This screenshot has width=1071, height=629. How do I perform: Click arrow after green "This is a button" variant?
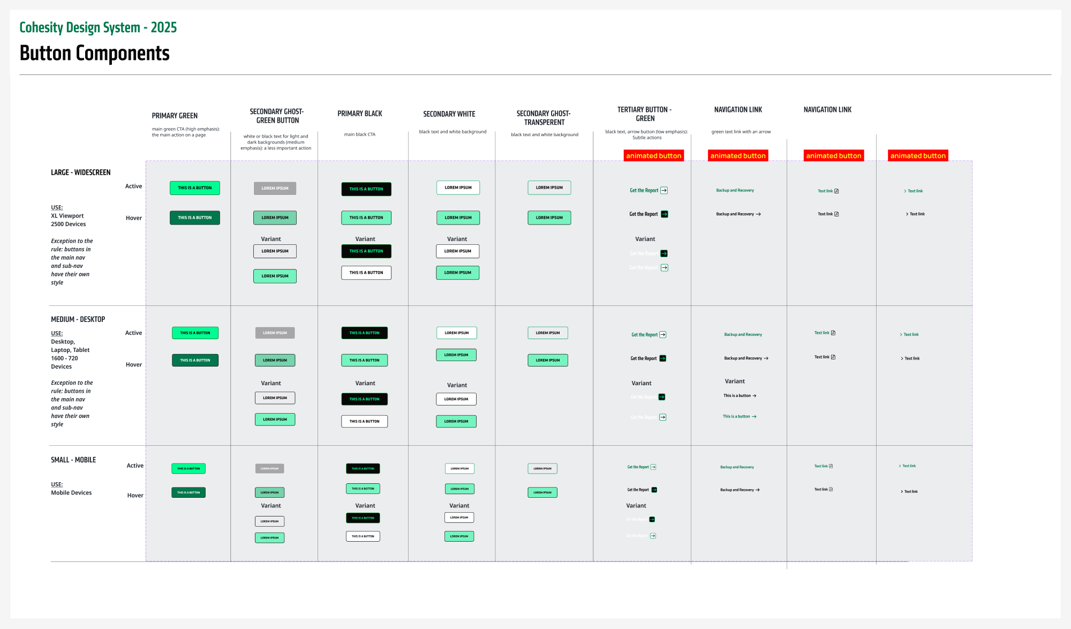point(754,416)
